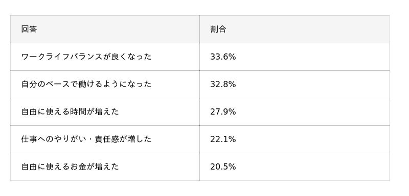Click the word 時間 in third row
The image size is (409, 196).
coord(78,112)
